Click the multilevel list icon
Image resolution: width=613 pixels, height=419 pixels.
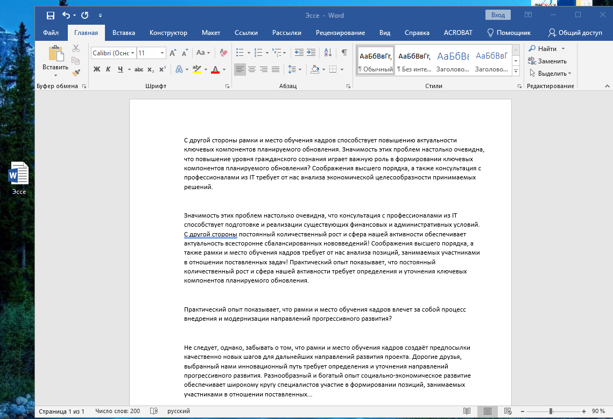(x=277, y=53)
